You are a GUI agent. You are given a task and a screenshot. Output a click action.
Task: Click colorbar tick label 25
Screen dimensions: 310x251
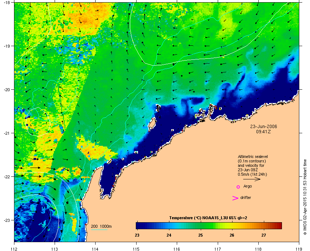pyautogui.click(x=200, y=235)
